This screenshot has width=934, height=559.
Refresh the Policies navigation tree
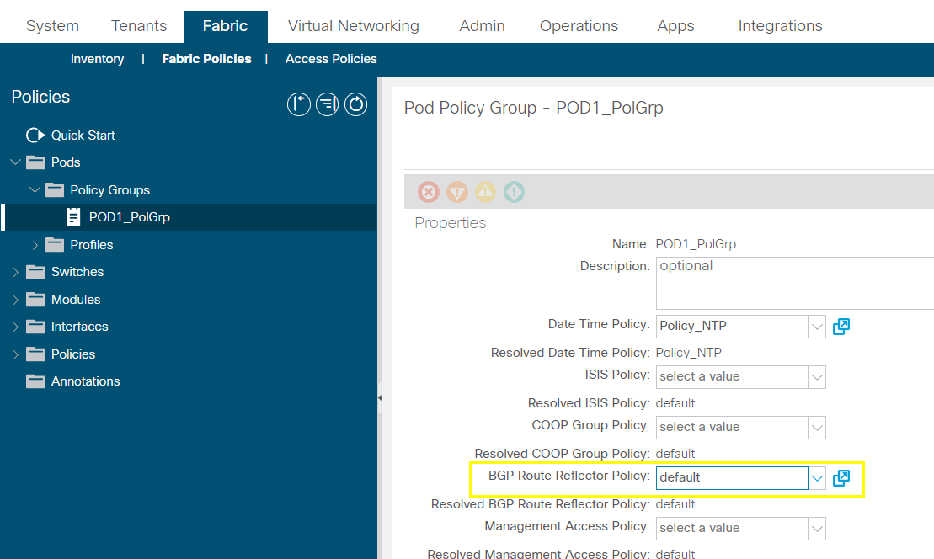tap(355, 104)
